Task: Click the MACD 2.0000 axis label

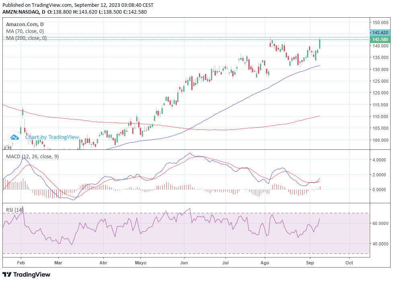Action: (379, 175)
